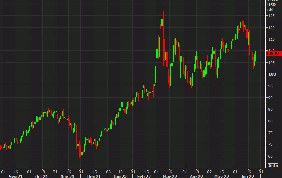Click the 85 price axis label

click(270, 109)
